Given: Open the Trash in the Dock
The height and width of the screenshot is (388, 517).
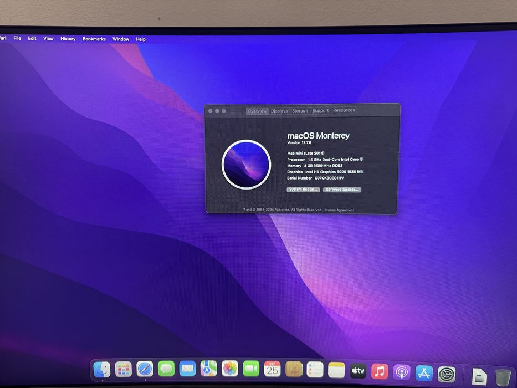Looking at the screenshot, I should tap(503, 377).
